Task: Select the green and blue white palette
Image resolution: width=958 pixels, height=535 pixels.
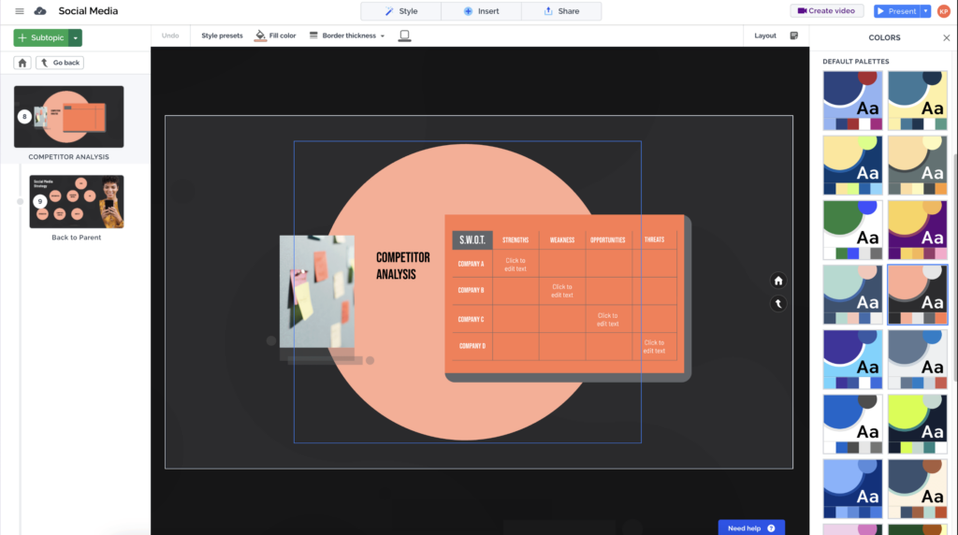Action: [852, 230]
